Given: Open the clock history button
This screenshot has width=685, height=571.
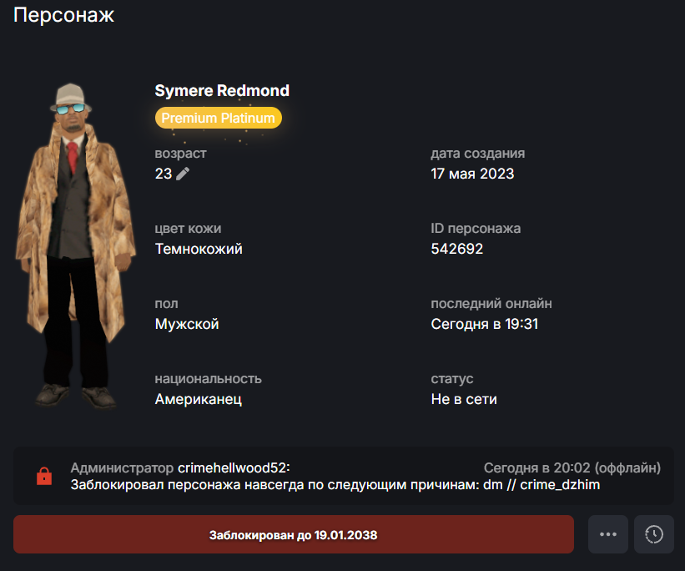Looking at the screenshot, I should click(653, 534).
